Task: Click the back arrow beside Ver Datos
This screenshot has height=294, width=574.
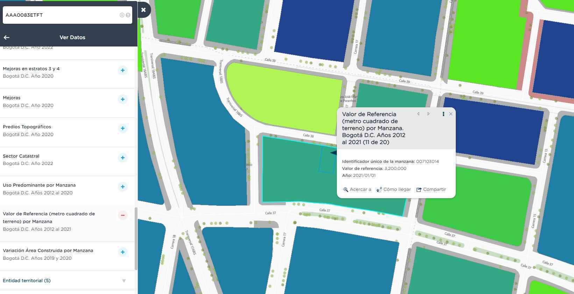Action: pos(7,37)
